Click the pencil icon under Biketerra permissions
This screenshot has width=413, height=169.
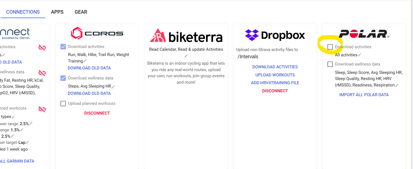(x=186, y=56)
